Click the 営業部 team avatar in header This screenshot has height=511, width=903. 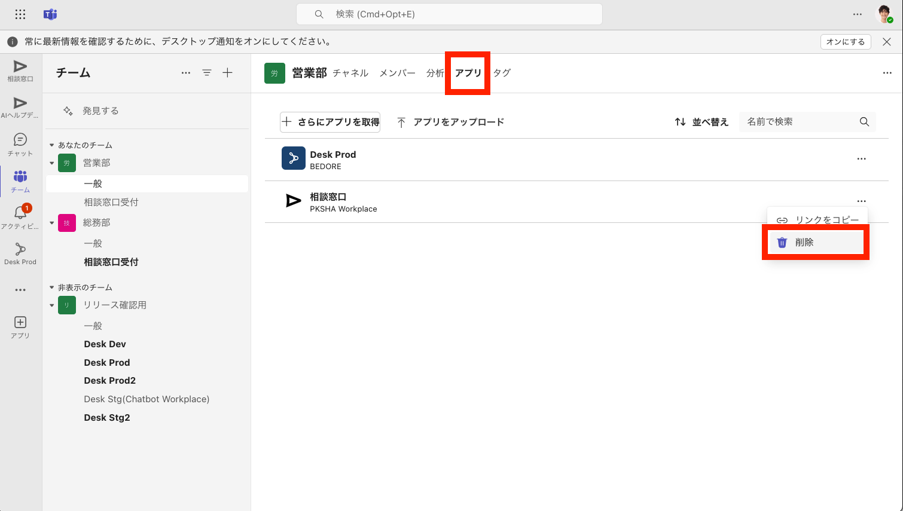pyautogui.click(x=274, y=73)
